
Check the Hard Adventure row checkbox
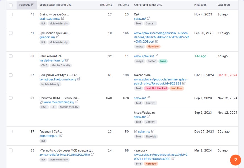11,56
